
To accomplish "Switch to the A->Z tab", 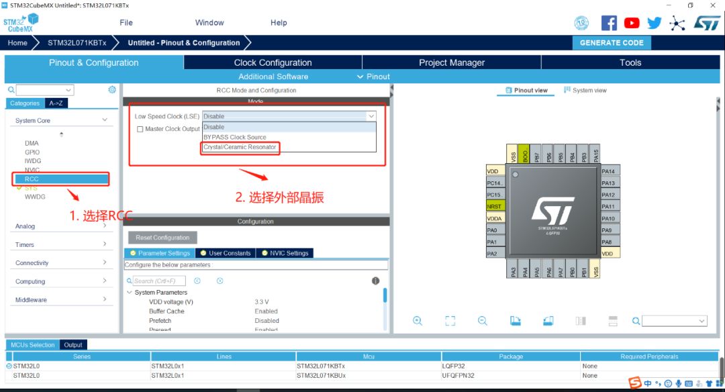I will coord(56,103).
